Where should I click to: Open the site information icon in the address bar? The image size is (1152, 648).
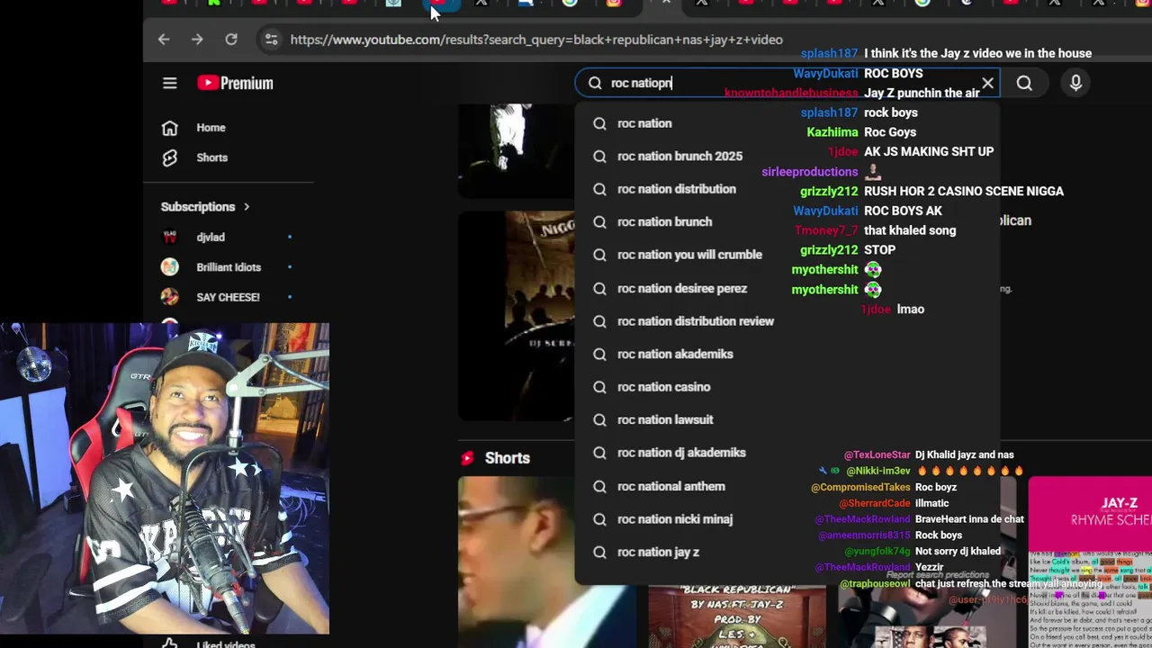coord(270,40)
